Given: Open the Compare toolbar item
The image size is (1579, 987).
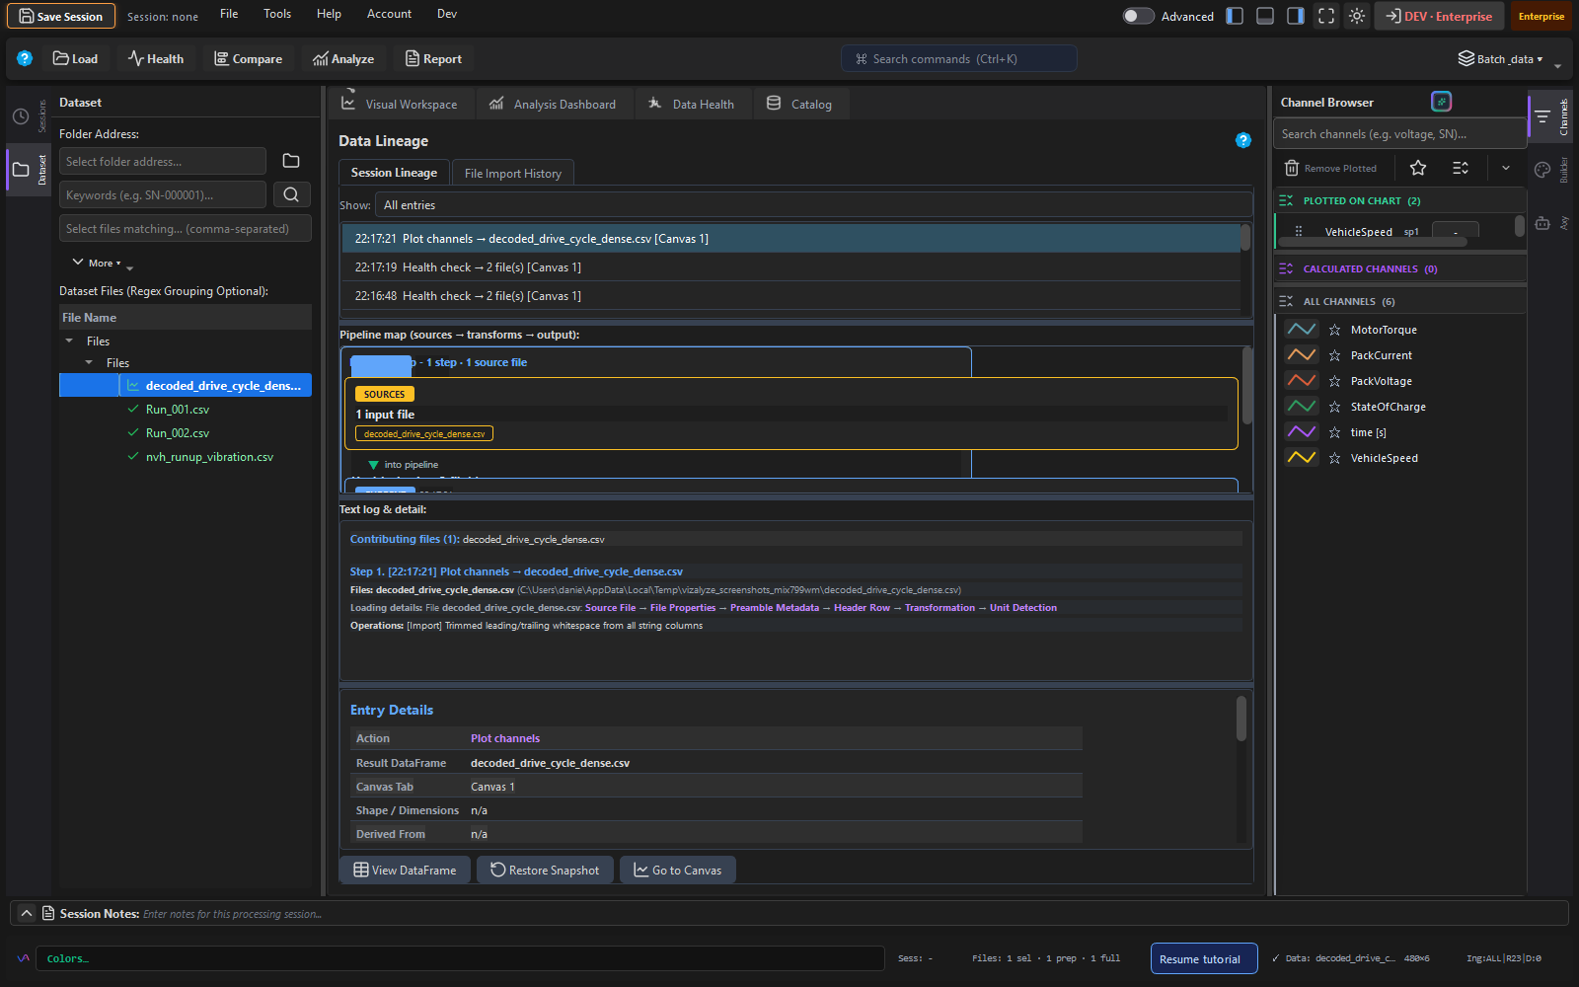Looking at the screenshot, I should pos(249,58).
